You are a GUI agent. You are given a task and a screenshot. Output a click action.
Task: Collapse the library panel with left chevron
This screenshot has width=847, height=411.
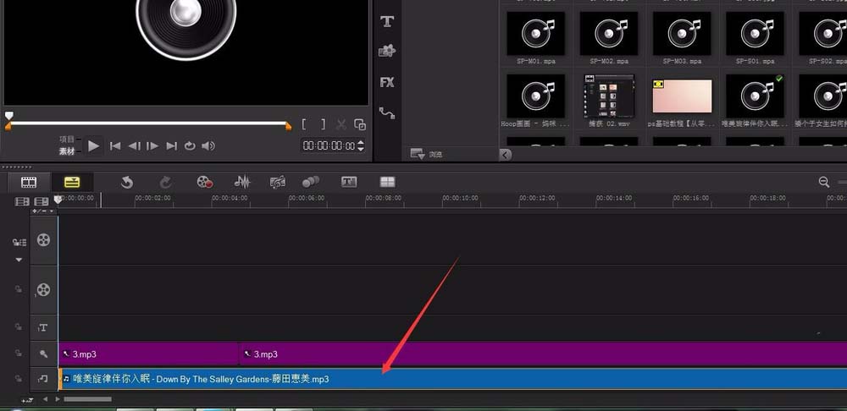(505, 155)
